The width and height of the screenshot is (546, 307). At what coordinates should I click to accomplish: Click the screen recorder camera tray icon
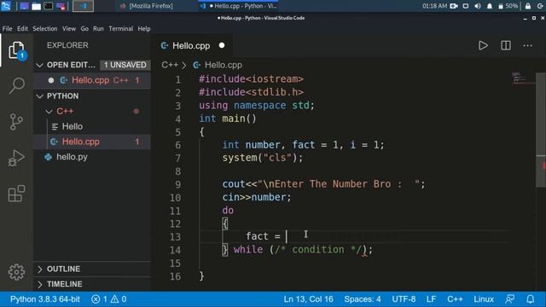(454, 6)
